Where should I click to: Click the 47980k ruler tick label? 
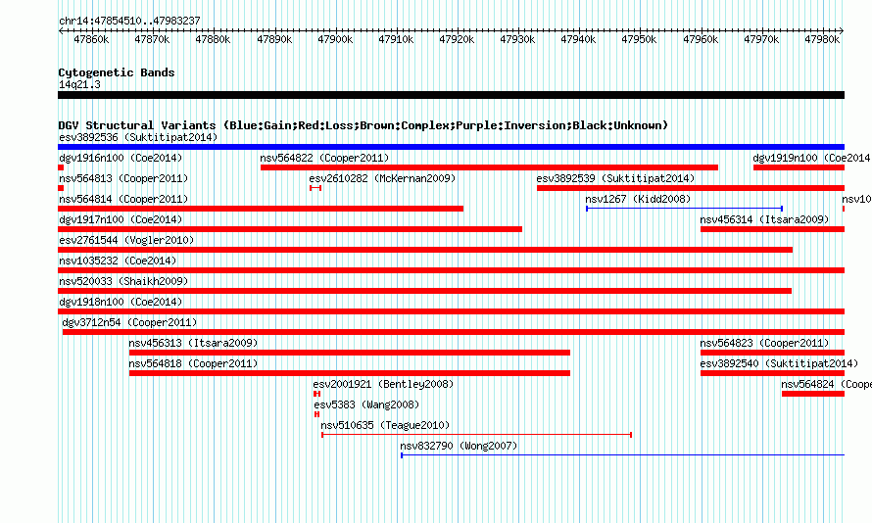[x=822, y=39]
